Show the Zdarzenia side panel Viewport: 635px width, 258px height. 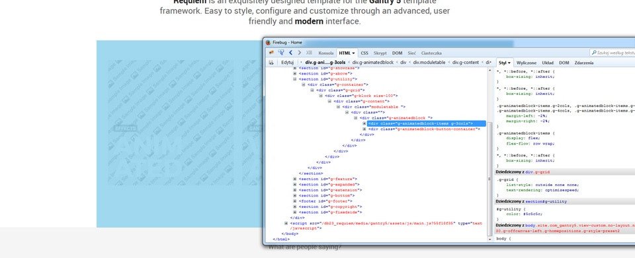584,63
